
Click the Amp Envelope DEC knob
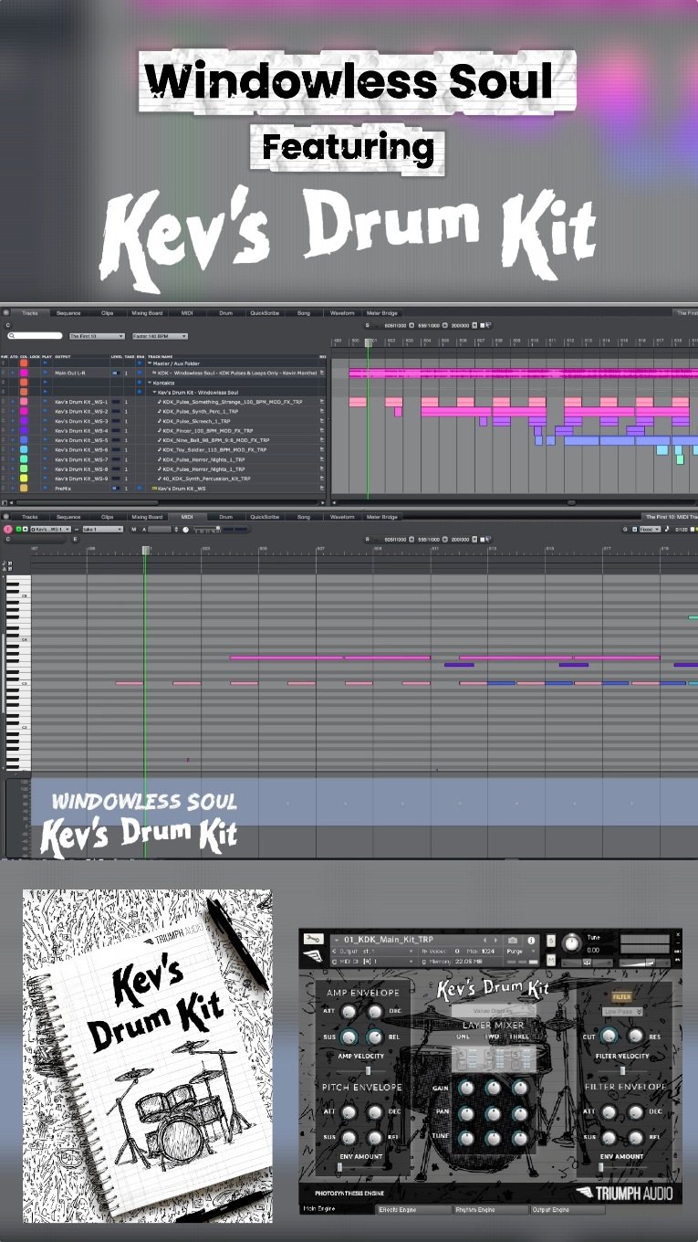point(375,1011)
